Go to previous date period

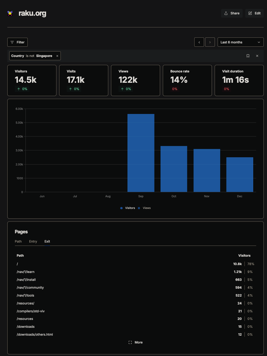pyautogui.click(x=199, y=42)
